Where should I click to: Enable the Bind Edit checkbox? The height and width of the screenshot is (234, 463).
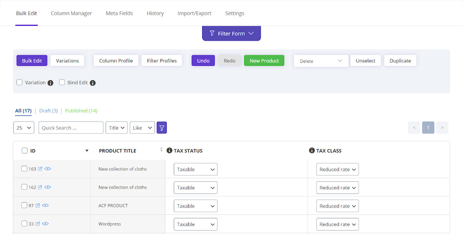coord(62,82)
